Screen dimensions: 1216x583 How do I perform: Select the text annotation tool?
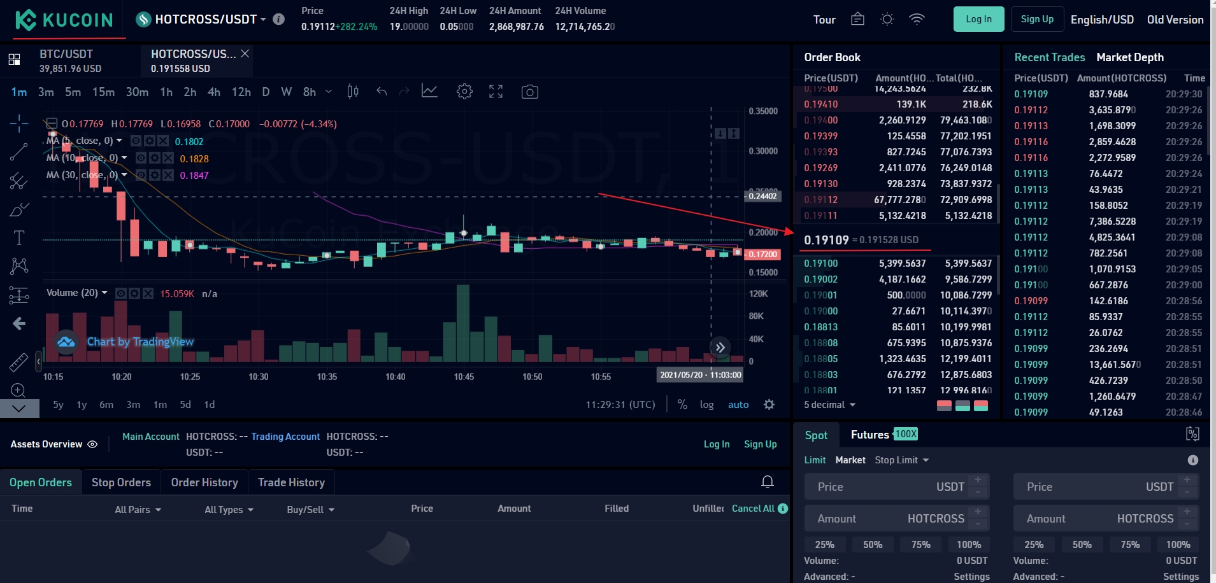(19, 238)
